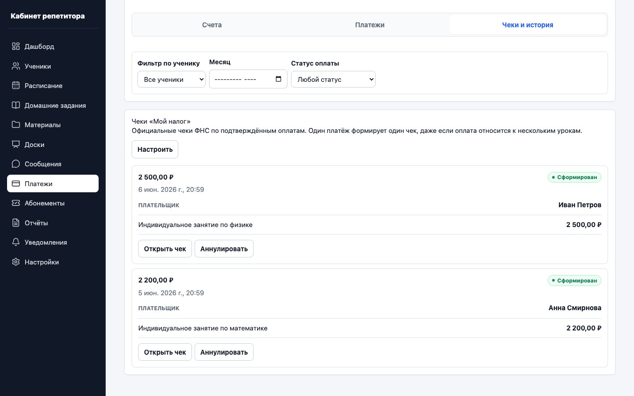Click the Сообщения chat bubble icon

tap(16, 164)
